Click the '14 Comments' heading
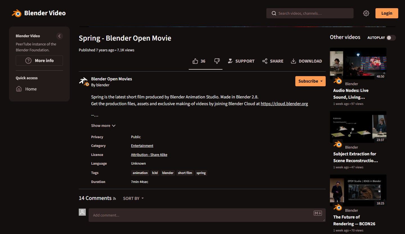The height and width of the screenshot is (234, 405). click(x=95, y=198)
